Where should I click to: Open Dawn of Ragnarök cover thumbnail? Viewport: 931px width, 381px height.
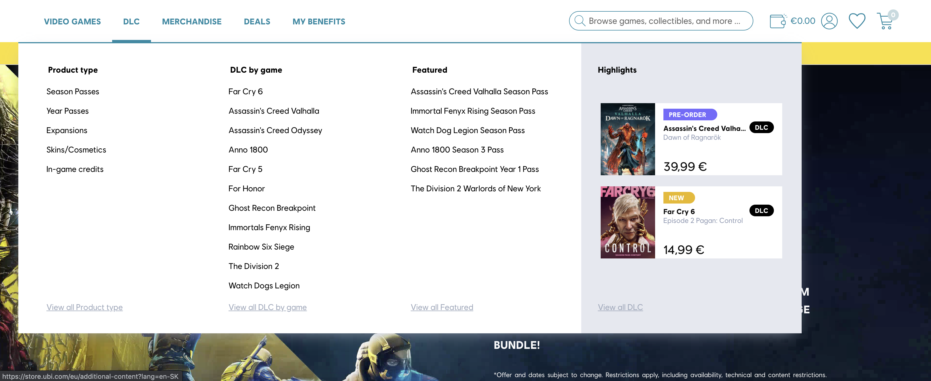[x=627, y=139]
